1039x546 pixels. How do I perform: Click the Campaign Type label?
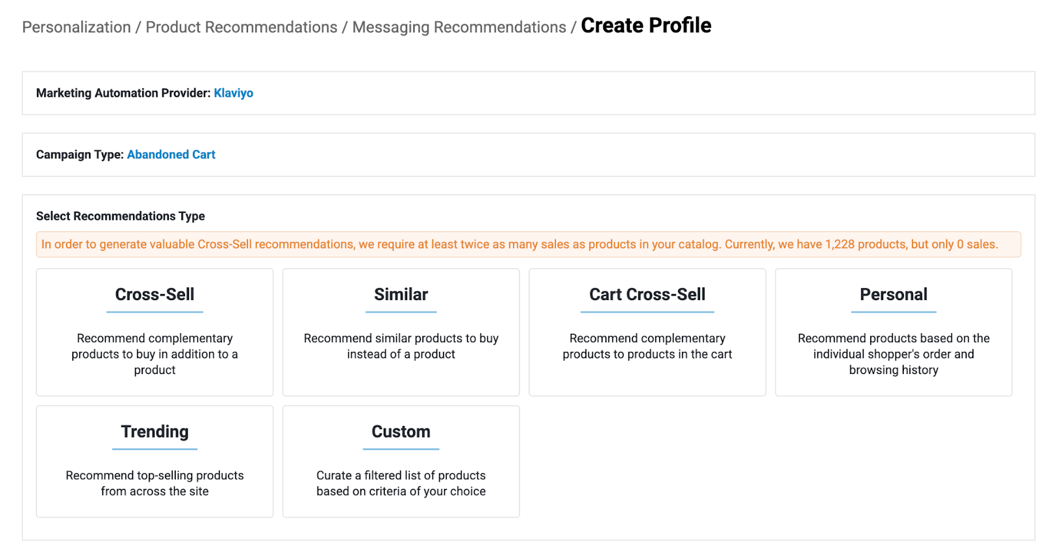pyautogui.click(x=80, y=155)
